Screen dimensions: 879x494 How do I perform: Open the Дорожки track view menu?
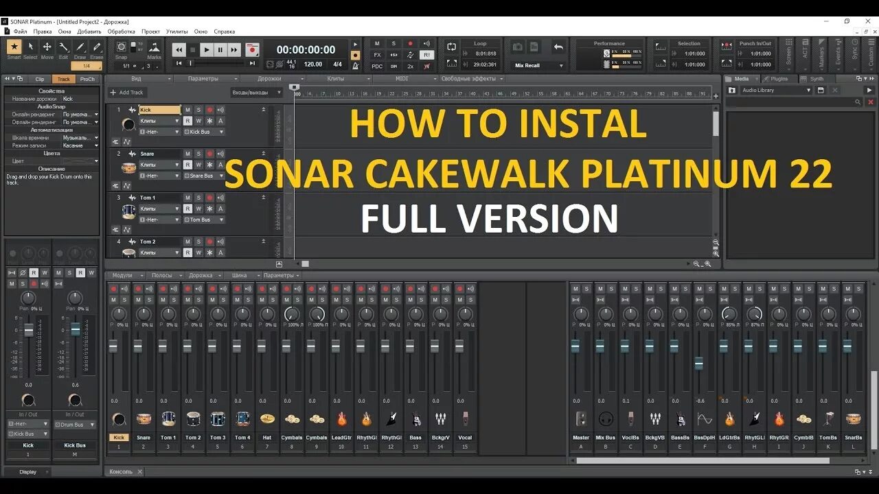(273, 79)
